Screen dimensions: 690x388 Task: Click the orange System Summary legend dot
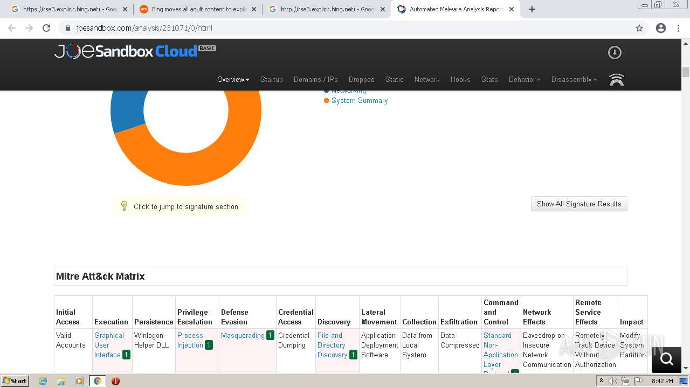326,101
